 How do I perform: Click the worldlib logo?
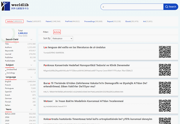pyautogui.click(x=15, y=6)
